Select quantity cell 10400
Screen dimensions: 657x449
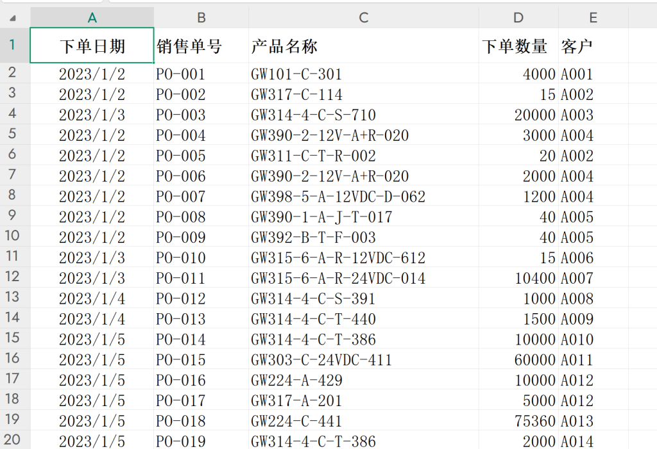[x=518, y=277]
